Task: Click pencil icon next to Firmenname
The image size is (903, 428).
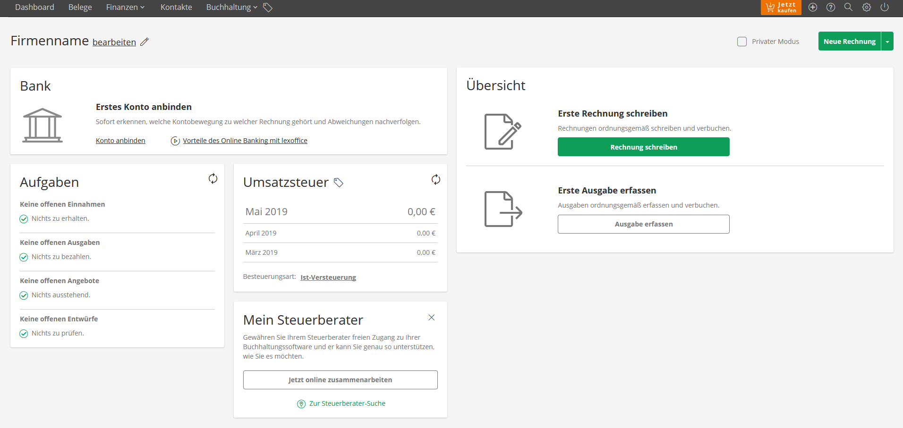Action: click(x=145, y=42)
